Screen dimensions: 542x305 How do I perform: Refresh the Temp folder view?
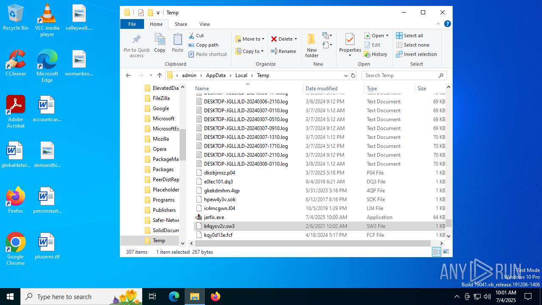coord(353,75)
